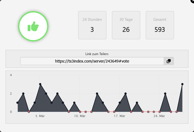Select the red zero point above 10. Mär
Screen dimensions: 194x132
[x=80, y=112]
